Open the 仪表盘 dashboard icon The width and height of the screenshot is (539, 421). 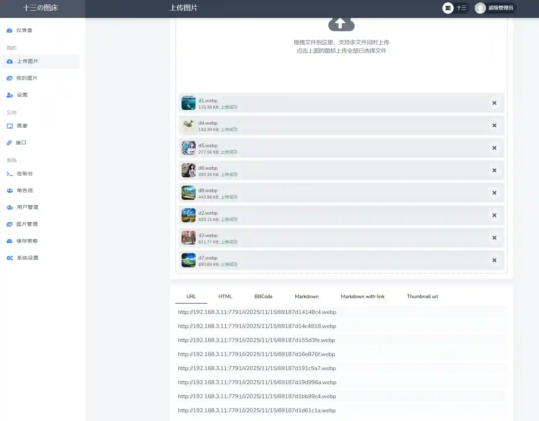9,30
